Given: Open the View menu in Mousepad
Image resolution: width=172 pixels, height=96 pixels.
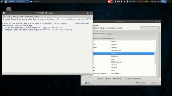Looking at the screenshot, I should coord(21,16).
